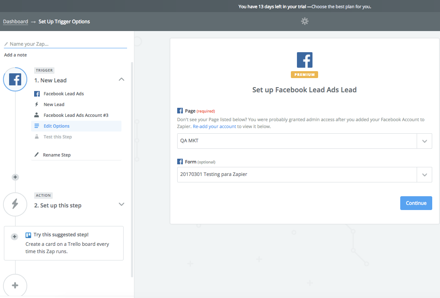The width and height of the screenshot is (440, 298).
Task: Click the 2. Set up this step title
Action: 58,205
